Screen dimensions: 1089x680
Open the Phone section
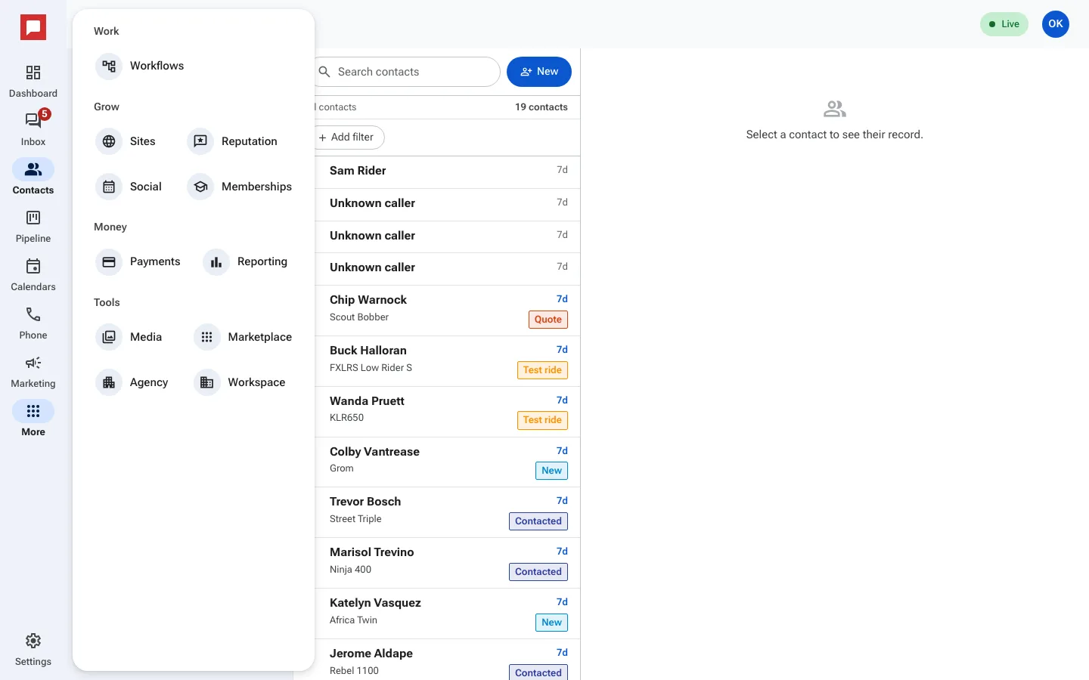[x=33, y=323]
